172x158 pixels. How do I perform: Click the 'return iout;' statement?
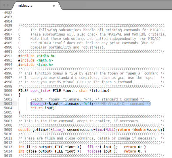pos(43,108)
